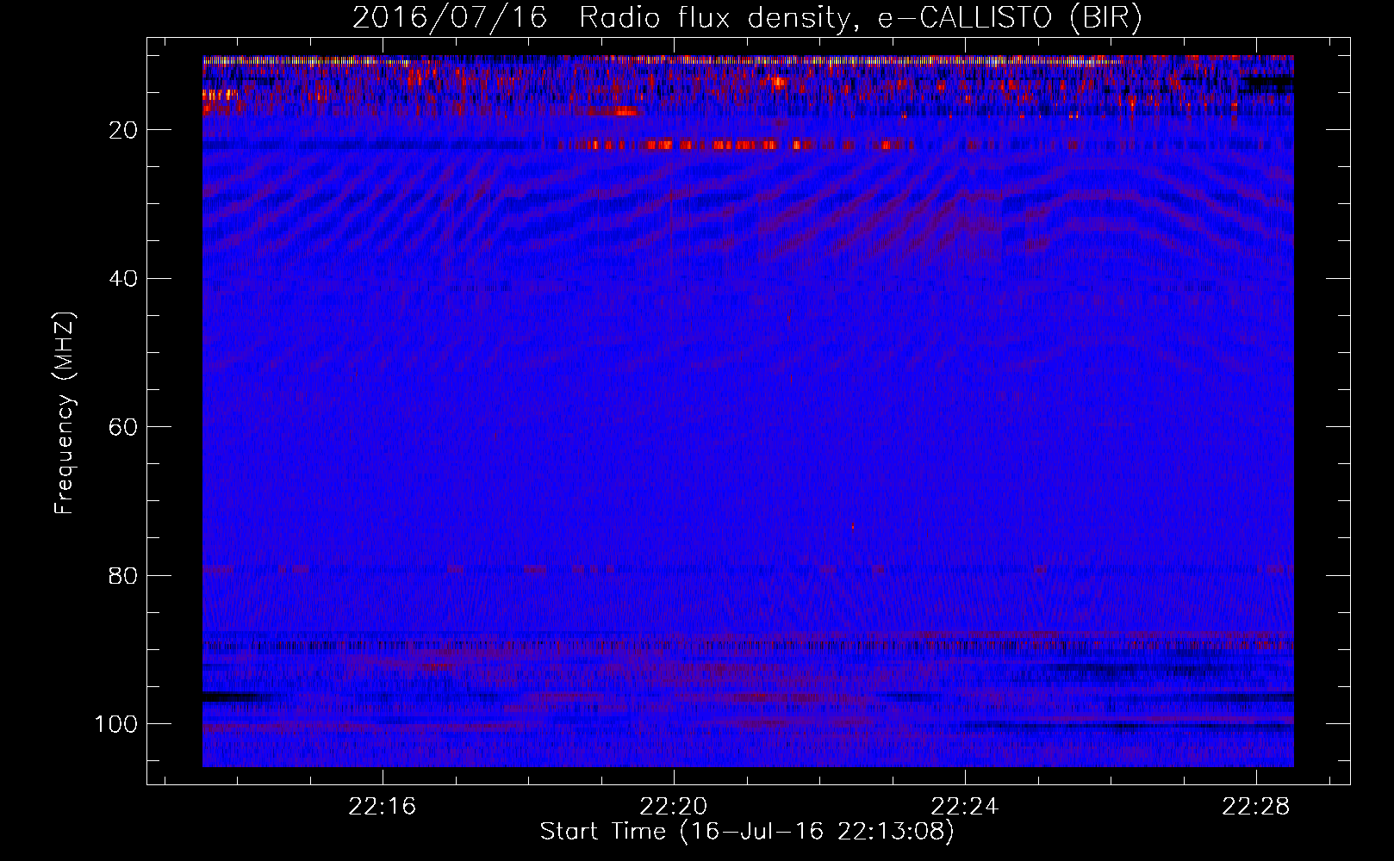Image resolution: width=1394 pixels, height=861 pixels.
Task: Click the 22:24 time tick label
Action: coord(965,806)
